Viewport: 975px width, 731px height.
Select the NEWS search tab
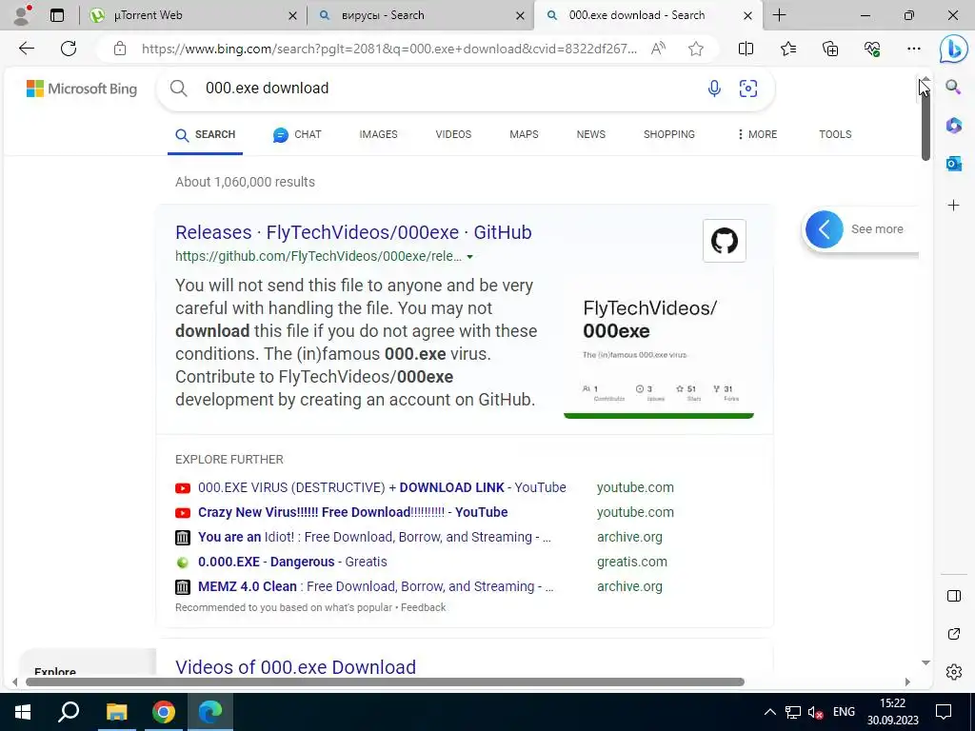point(590,134)
